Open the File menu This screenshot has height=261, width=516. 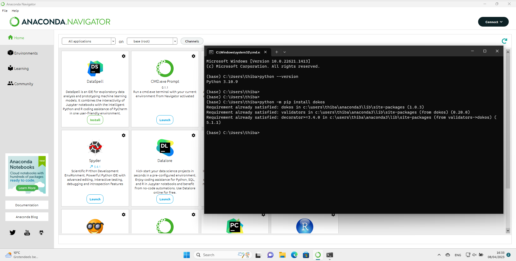click(x=5, y=11)
